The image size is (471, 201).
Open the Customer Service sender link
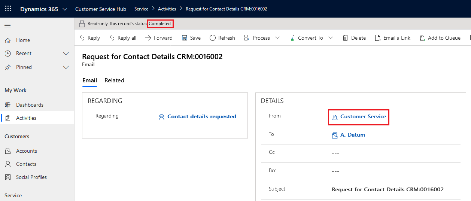(363, 116)
